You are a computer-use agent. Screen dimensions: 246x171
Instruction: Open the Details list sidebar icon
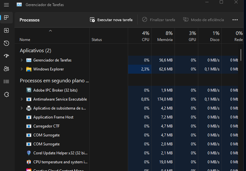pyautogui.click(x=6, y=82)
